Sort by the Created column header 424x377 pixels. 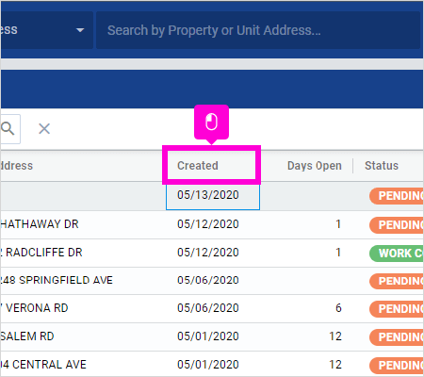198,166
